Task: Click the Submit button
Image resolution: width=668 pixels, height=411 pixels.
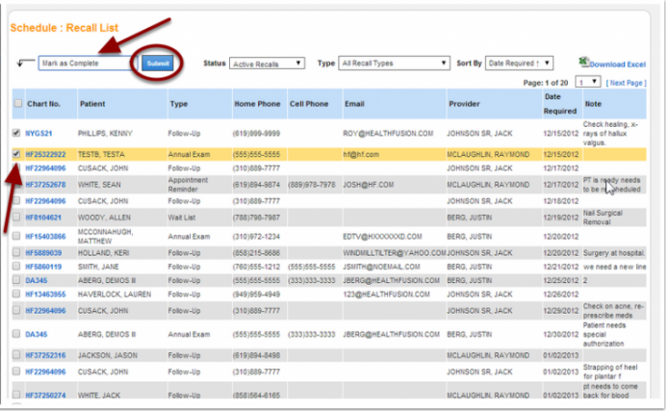Action: point(157,64)
